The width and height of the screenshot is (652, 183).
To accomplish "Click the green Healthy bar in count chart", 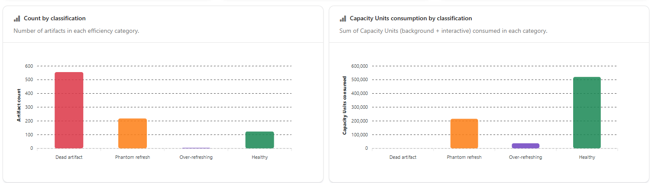I will [x=260, y=140].
